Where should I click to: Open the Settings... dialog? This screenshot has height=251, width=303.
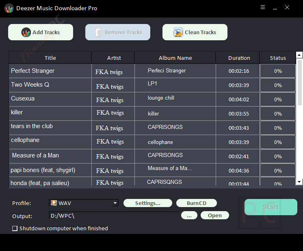[x=147, y=203]
